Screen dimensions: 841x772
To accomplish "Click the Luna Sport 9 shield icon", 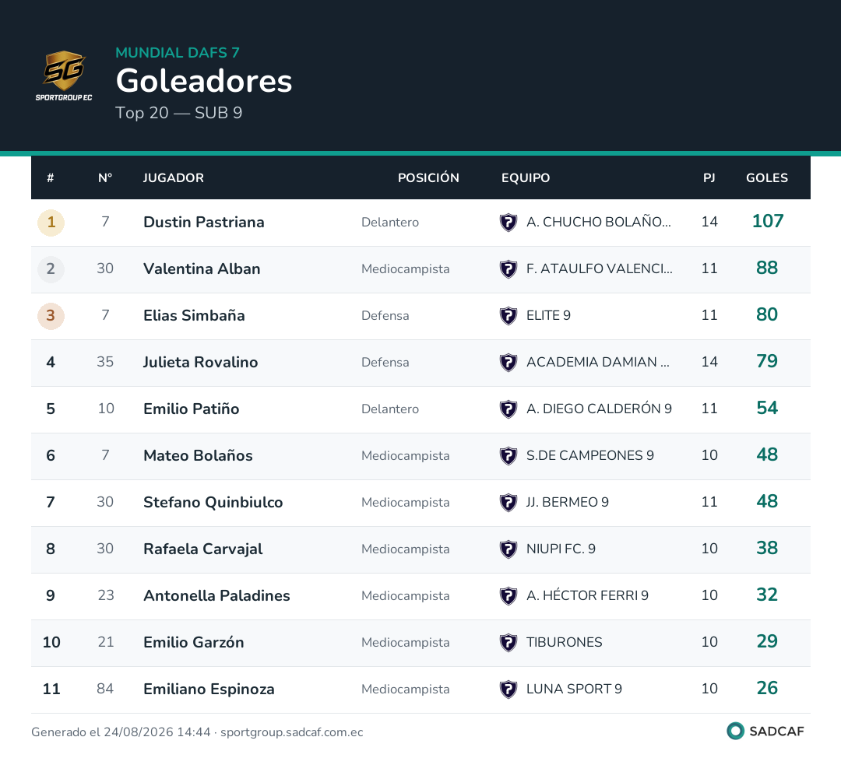I will click(508, 689).
